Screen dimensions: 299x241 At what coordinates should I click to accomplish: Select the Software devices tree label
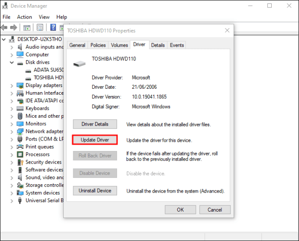click(x=44, y=170)
